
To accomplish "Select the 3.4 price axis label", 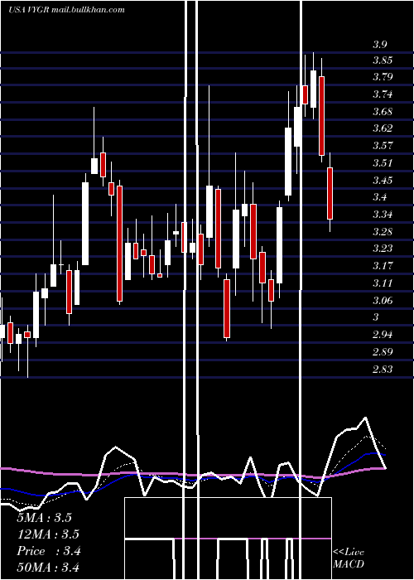I will coord(379,197).
